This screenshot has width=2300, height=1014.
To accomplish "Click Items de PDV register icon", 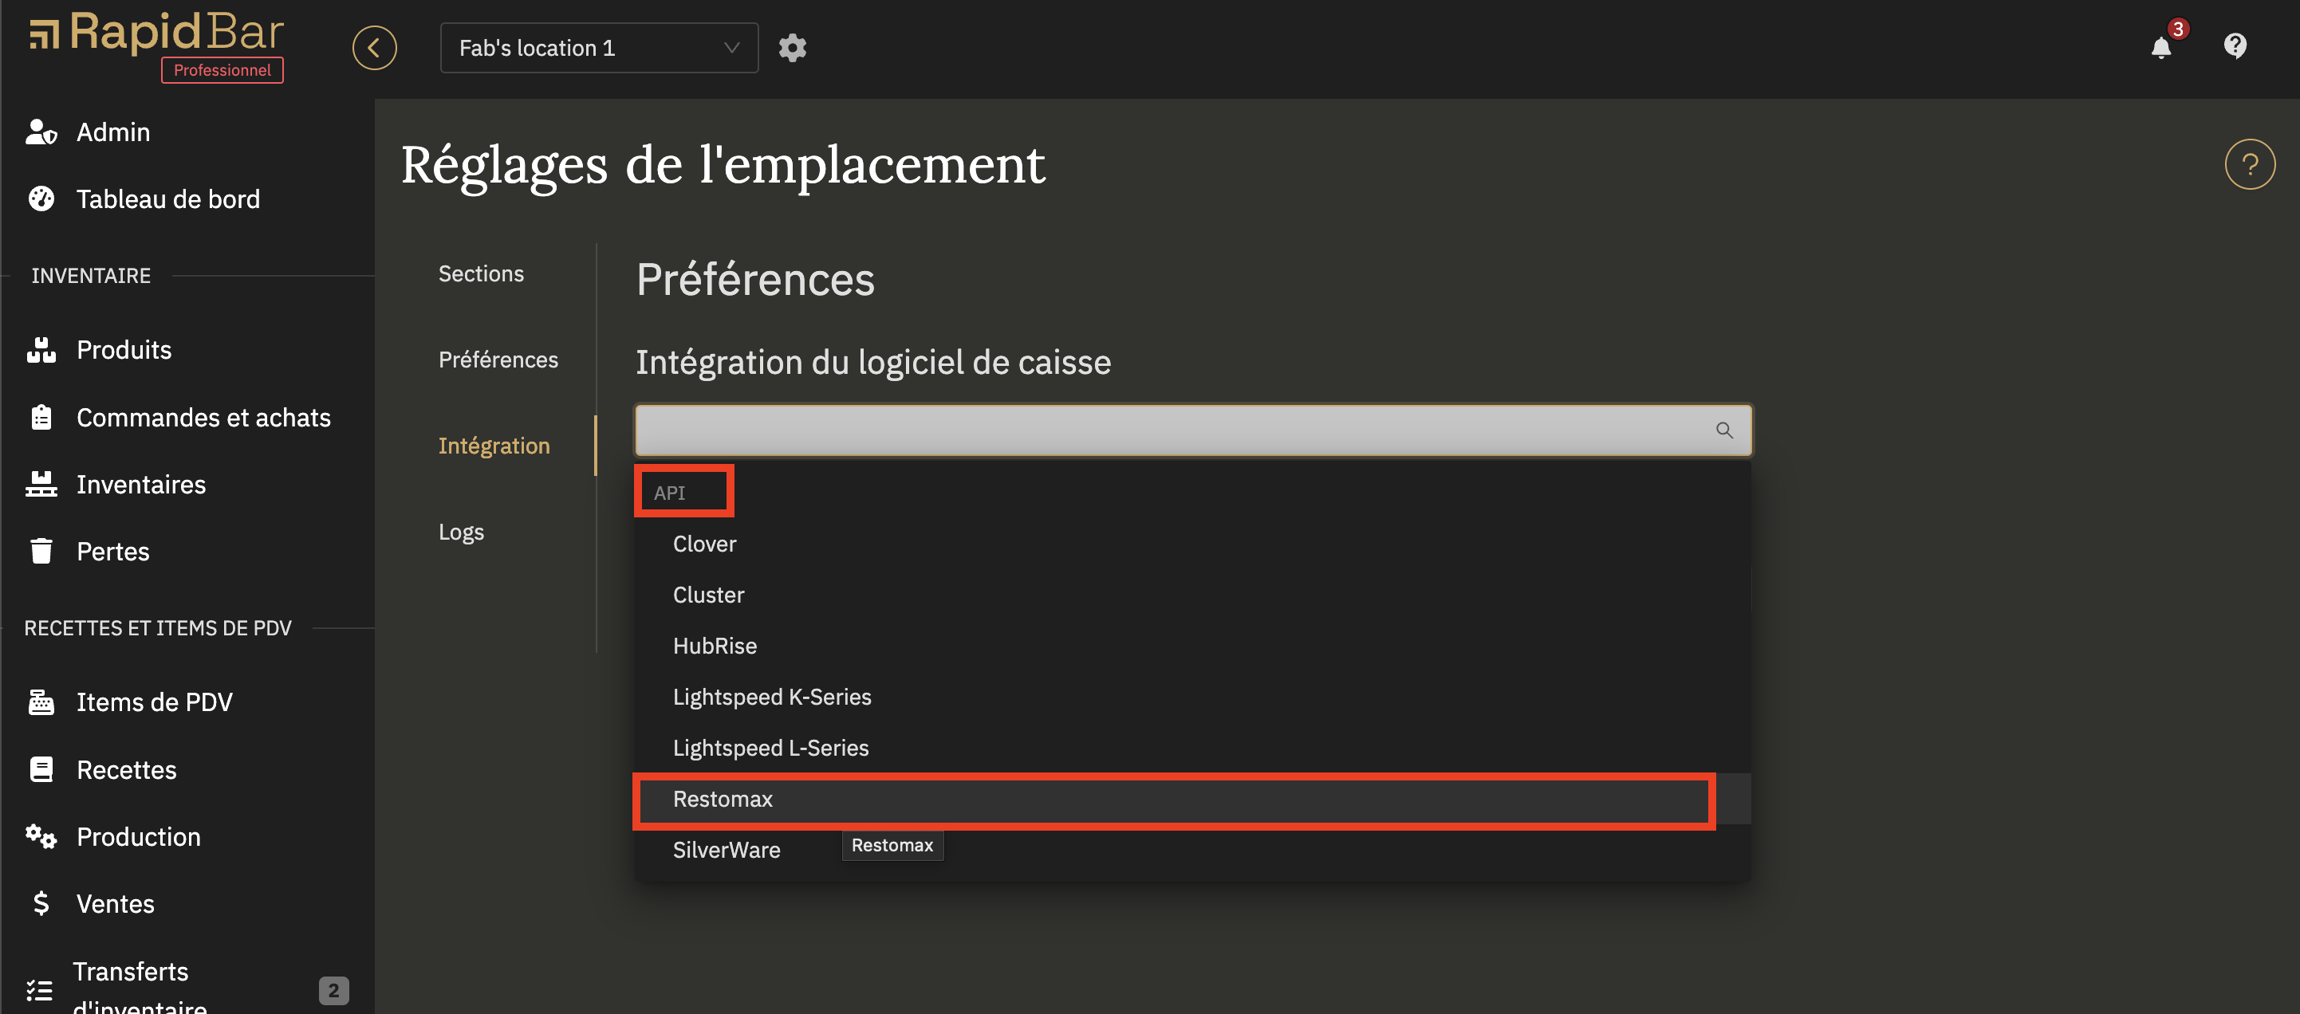I will click(41, 702).
